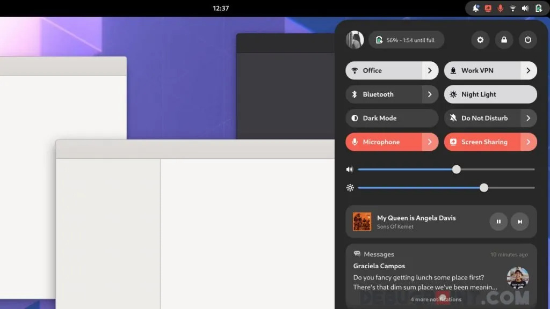Screen dimensions: 550x309
Task: Toggle Bluetooth on
Action: tap(384, 94)
